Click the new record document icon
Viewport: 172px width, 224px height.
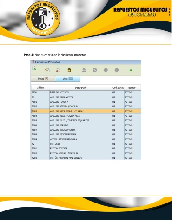pos(34,68)
